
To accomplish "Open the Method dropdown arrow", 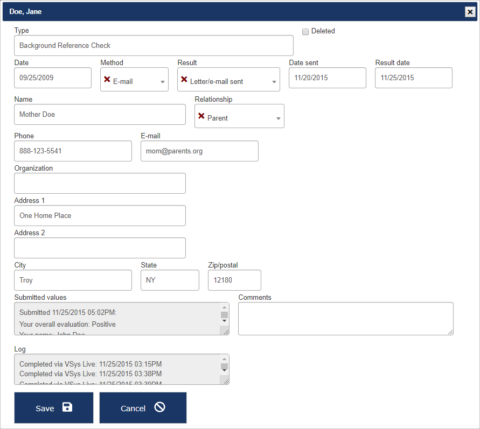I will pos(163,82).
